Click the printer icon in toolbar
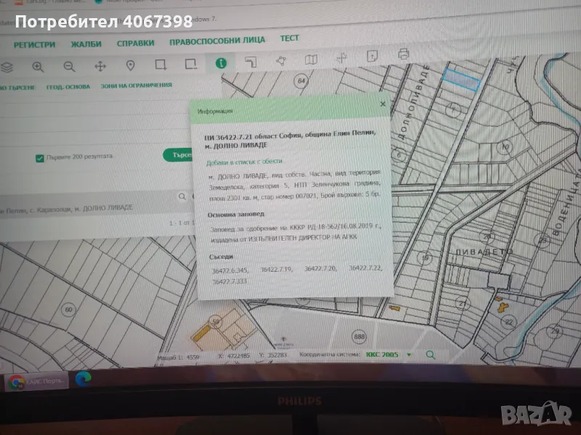Image resolution: width=581 pixels, height=435 pixels. point(404,54)
